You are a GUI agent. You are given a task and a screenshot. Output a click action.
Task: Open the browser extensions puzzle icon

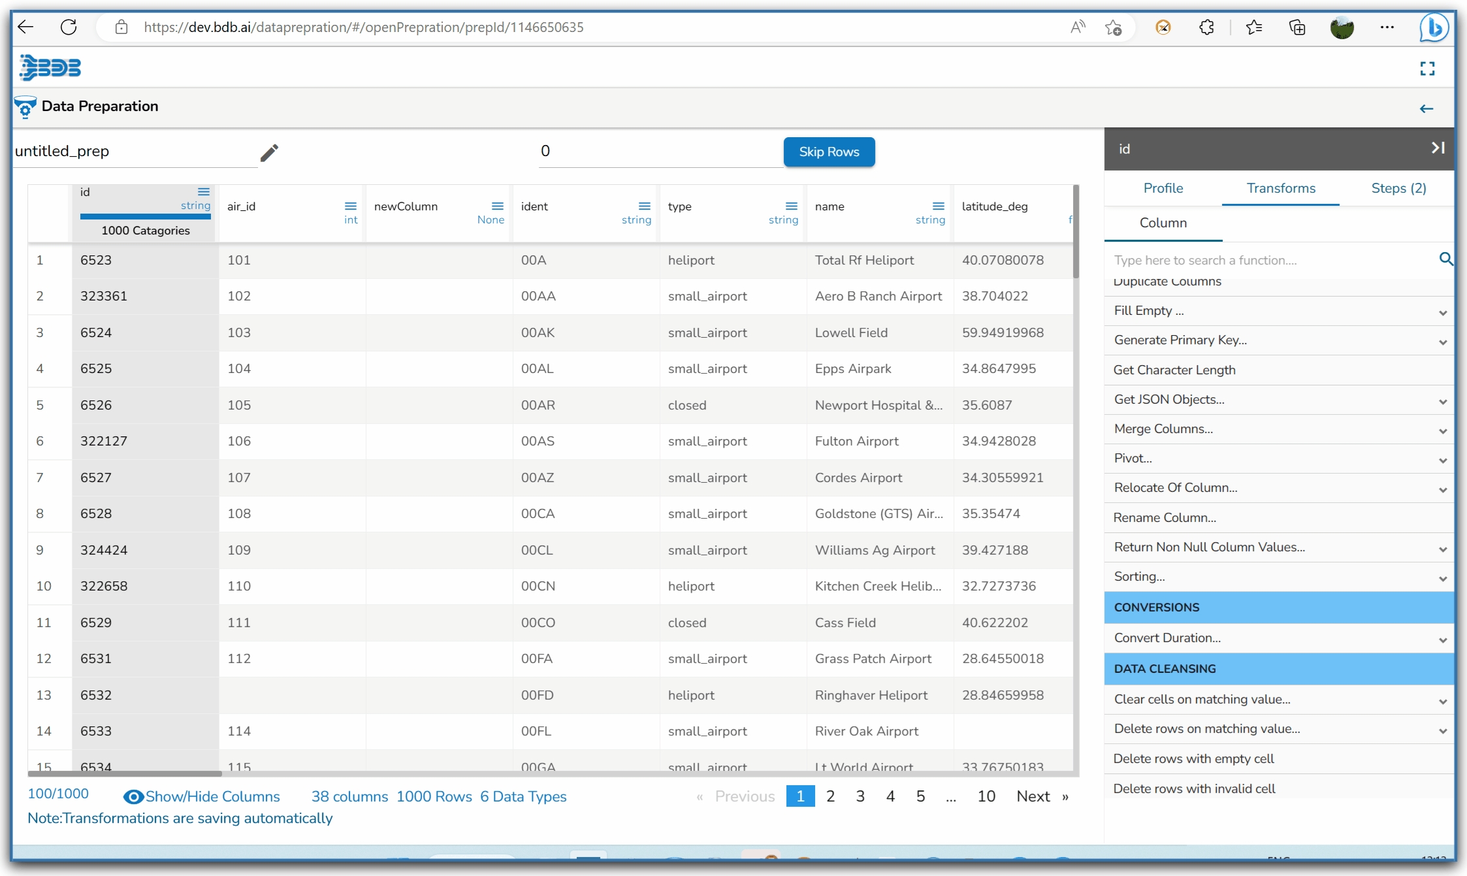1206,27
